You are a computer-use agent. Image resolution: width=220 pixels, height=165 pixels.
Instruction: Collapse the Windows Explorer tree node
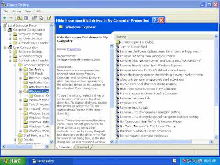tap(21, 92)
